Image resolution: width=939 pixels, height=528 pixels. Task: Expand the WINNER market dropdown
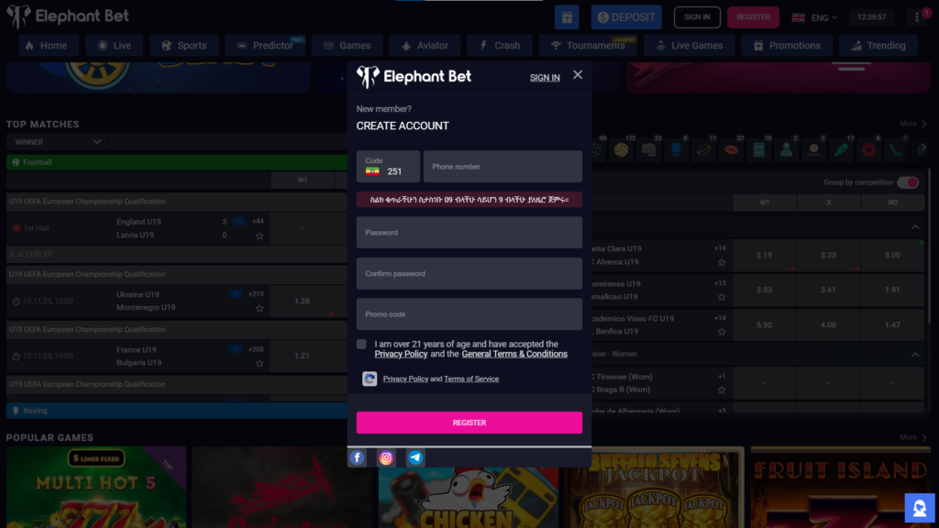tap(57, 142)
